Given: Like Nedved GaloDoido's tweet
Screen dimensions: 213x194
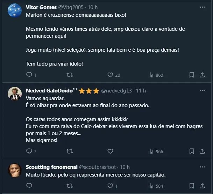Looking at the screenshot, I should coord(110,151).
